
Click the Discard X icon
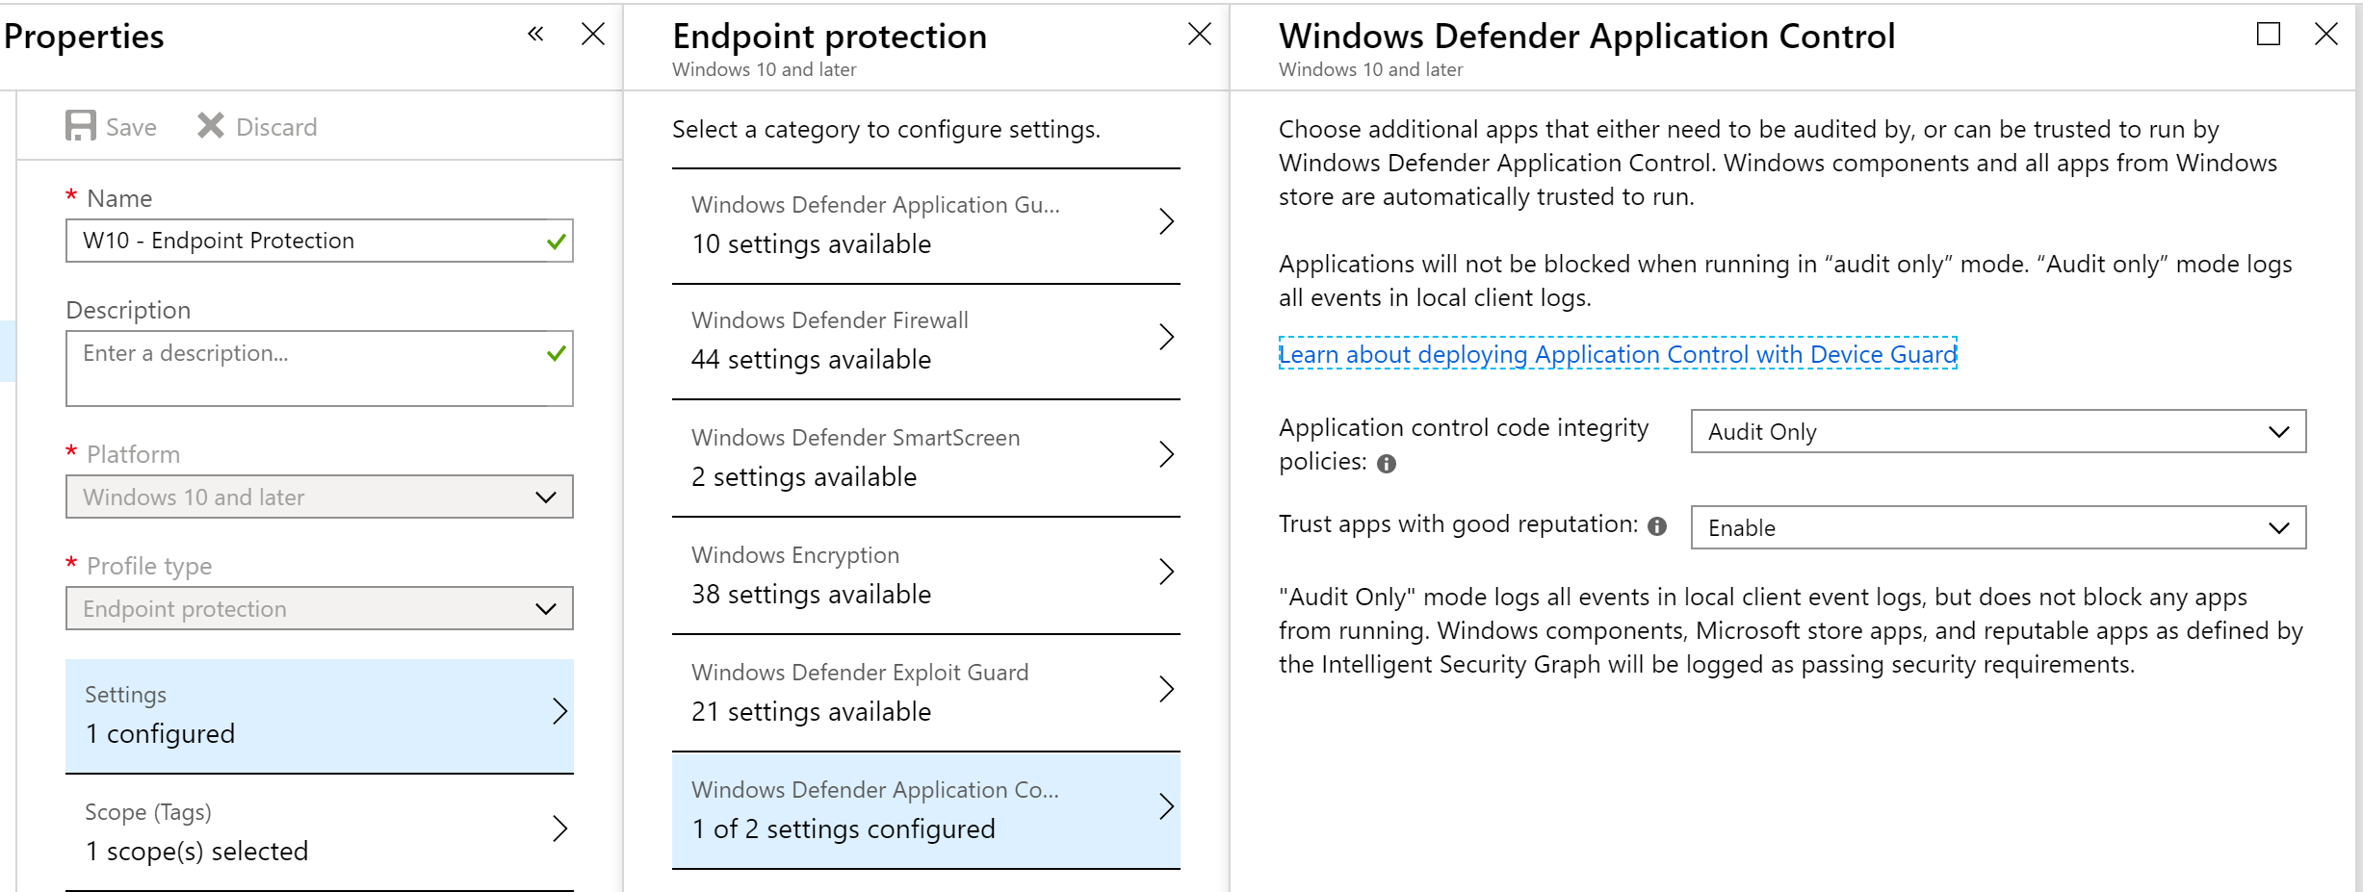click(x=211, y=126)
